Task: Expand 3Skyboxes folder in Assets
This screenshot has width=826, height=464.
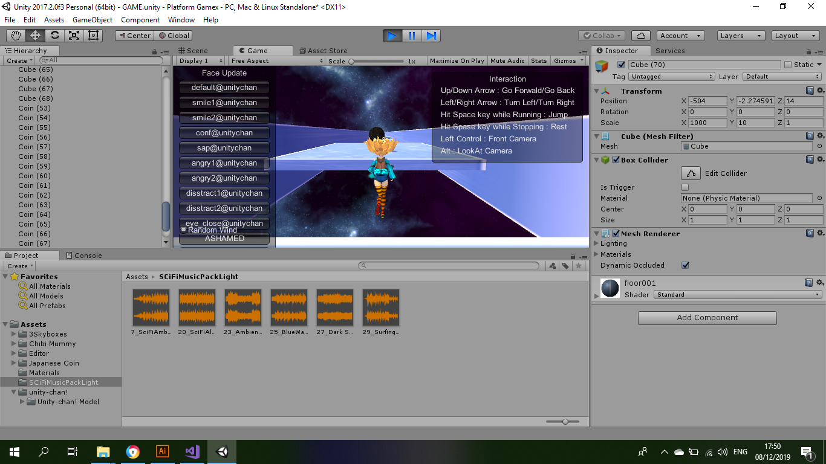Action: (15, 333)
